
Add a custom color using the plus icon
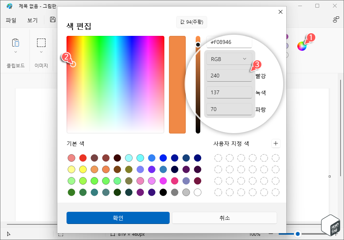pyautogui.click(x=276, y=143)
